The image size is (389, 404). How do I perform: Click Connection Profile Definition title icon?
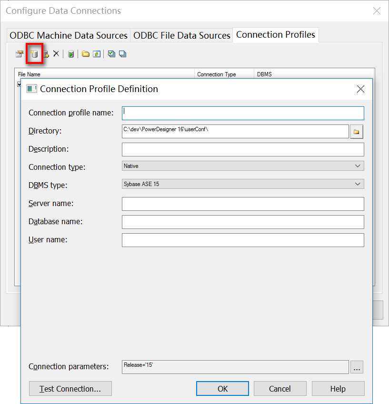pos(31,89)
